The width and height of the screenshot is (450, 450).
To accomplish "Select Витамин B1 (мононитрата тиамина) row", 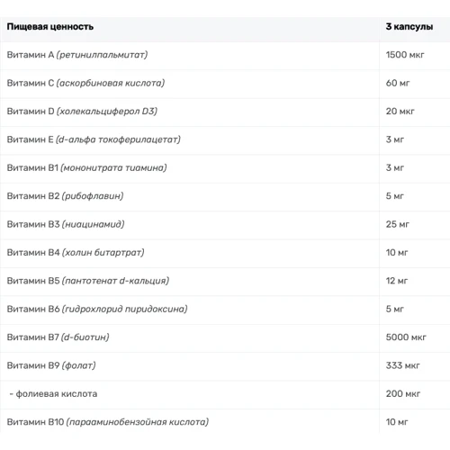I will pyautogui.click(x=225, y=168).
